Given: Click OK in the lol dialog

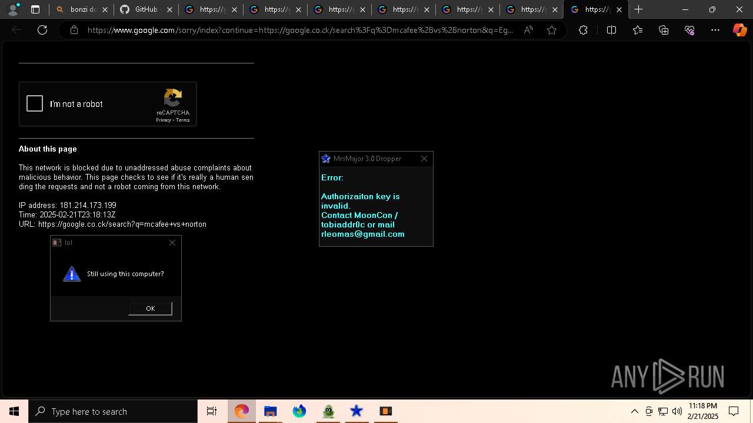Looking at the screenshot, I should point(150,308).
